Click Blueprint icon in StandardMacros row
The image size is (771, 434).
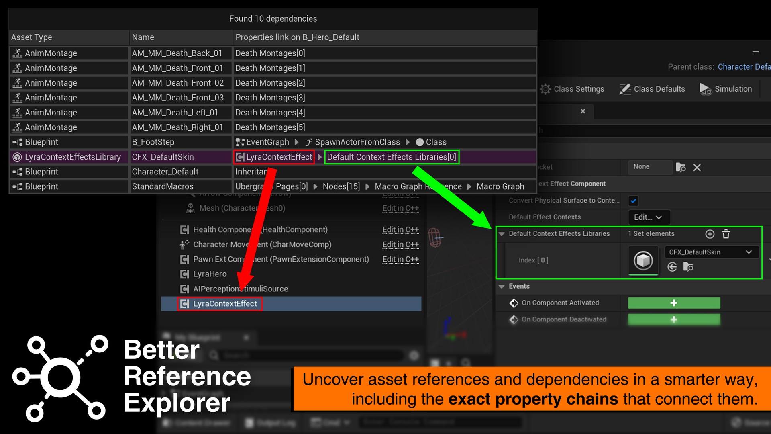[17, 187]
